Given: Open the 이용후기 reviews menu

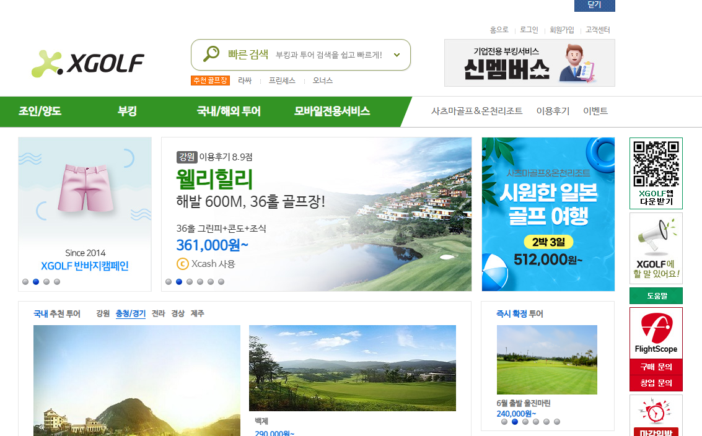Looking at the screenshot, I should 553,111.
